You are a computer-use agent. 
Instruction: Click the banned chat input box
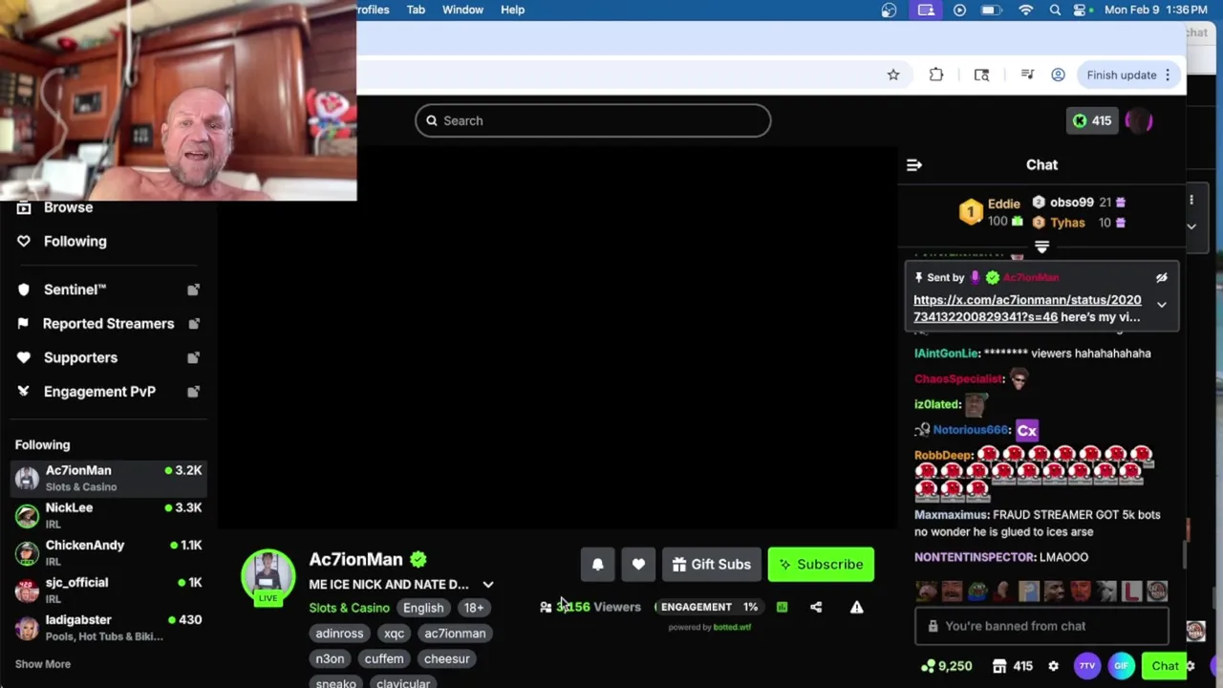[x=1041, y=626]
